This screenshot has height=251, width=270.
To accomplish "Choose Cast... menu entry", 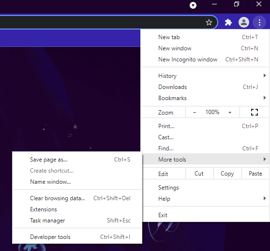I will [x=205, y=137].
